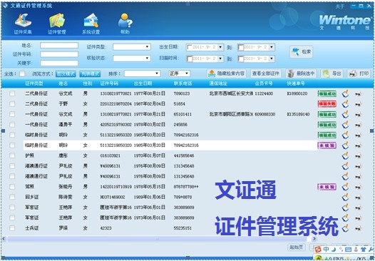The width and height of the screenshot is (375, 261).
Task: Click 查看全部证件 button
Action: point(266,73)
